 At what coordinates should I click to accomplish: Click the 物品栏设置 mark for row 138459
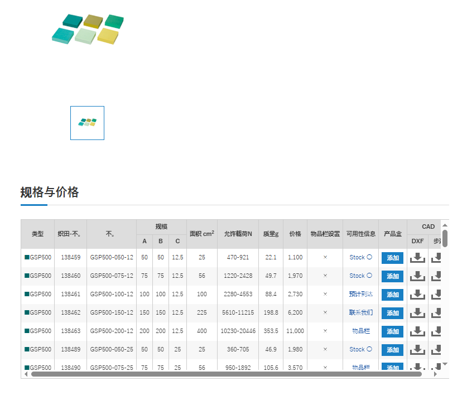coord(325,258)
